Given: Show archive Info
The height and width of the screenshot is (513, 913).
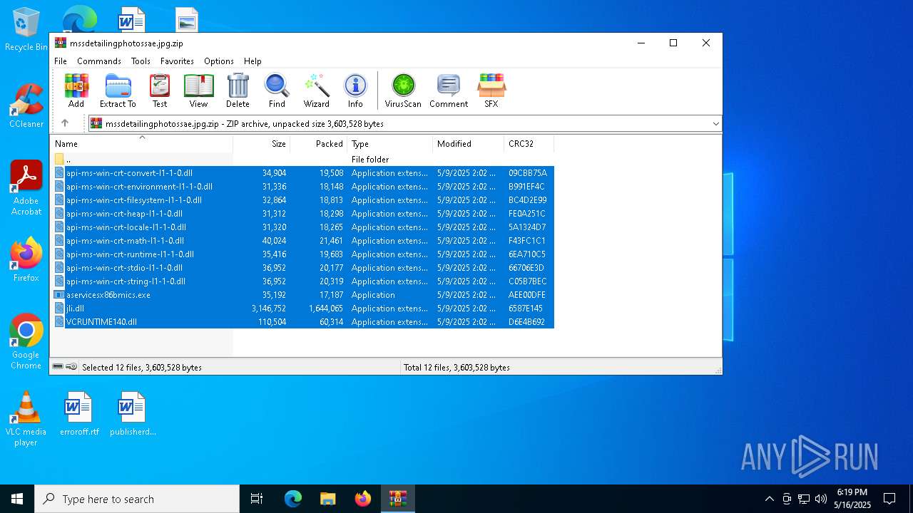Looking at the screenshot, I should (x=355, y=90).
